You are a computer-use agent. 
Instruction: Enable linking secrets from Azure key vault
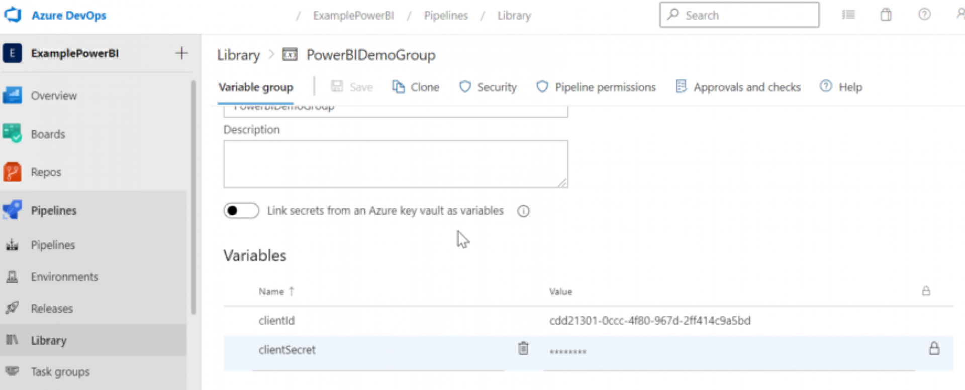point(241,210)
